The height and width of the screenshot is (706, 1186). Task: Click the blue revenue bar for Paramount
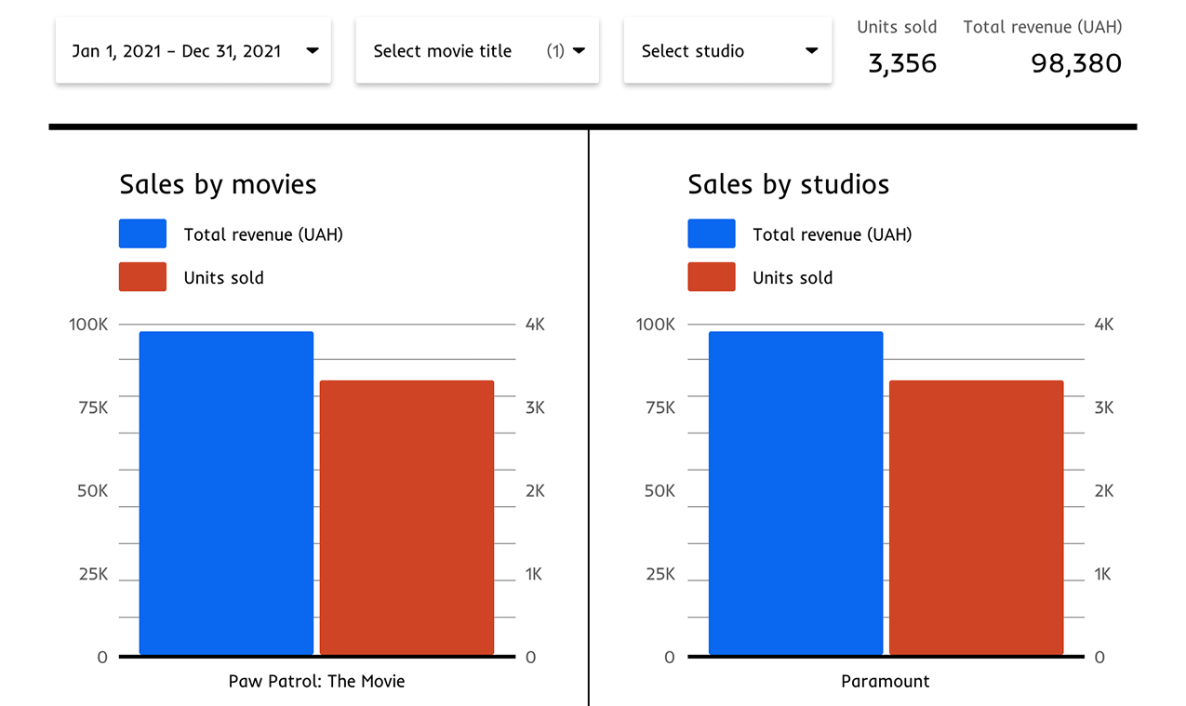click(795, 493)
